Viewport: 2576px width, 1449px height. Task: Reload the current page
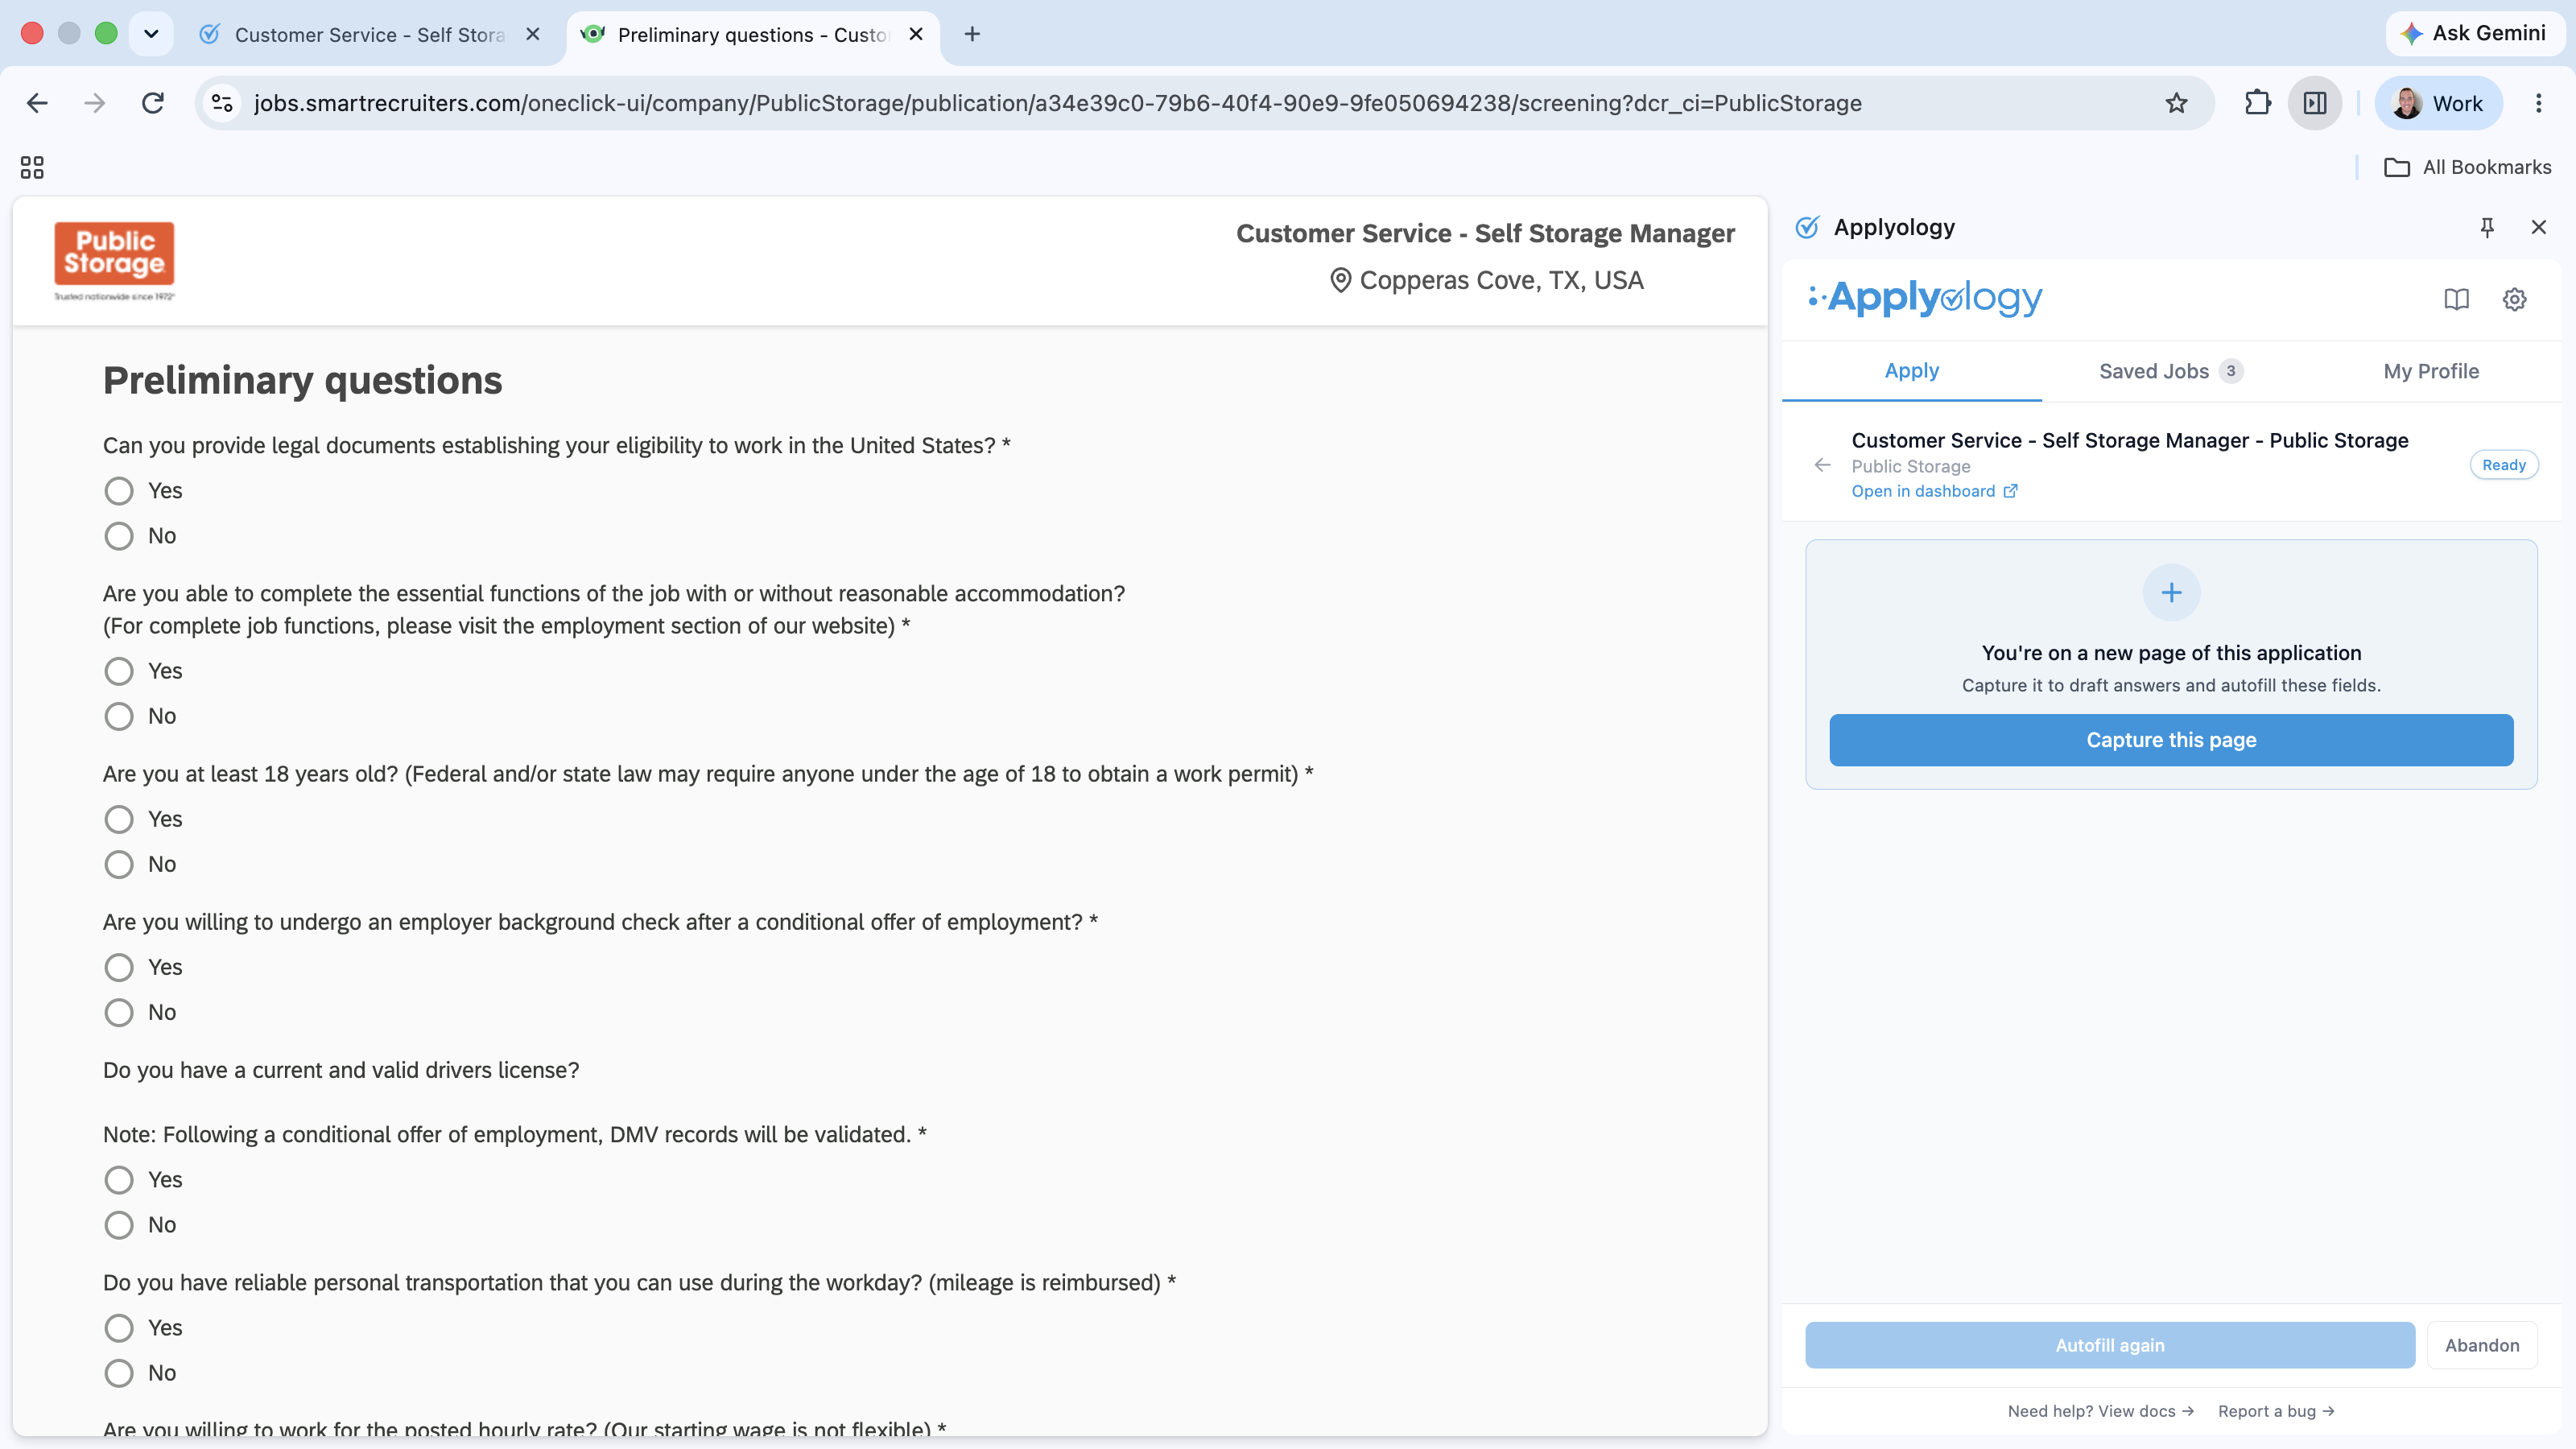click(x=152, y=103)
